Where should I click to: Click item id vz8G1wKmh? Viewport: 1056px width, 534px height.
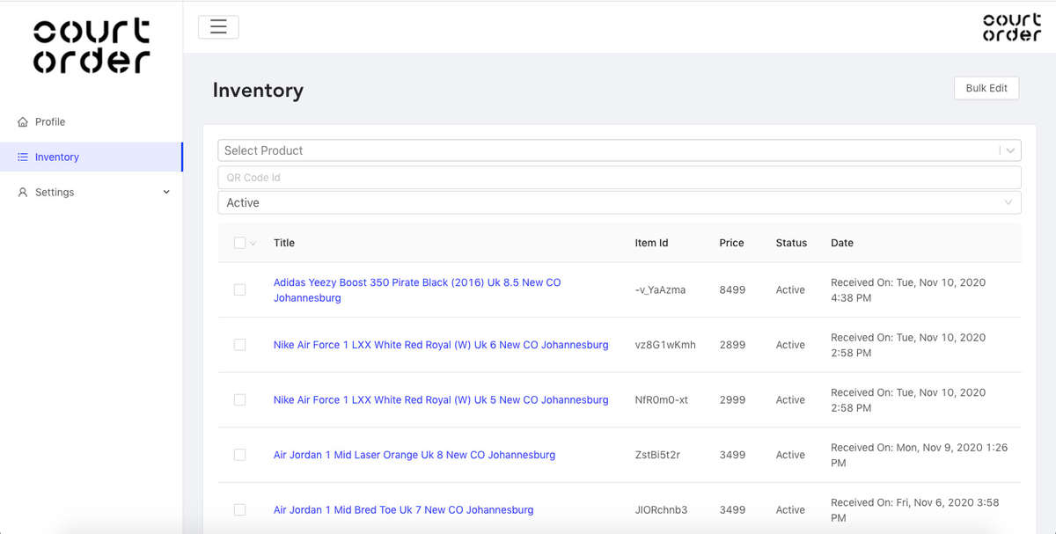coord(665,345)
